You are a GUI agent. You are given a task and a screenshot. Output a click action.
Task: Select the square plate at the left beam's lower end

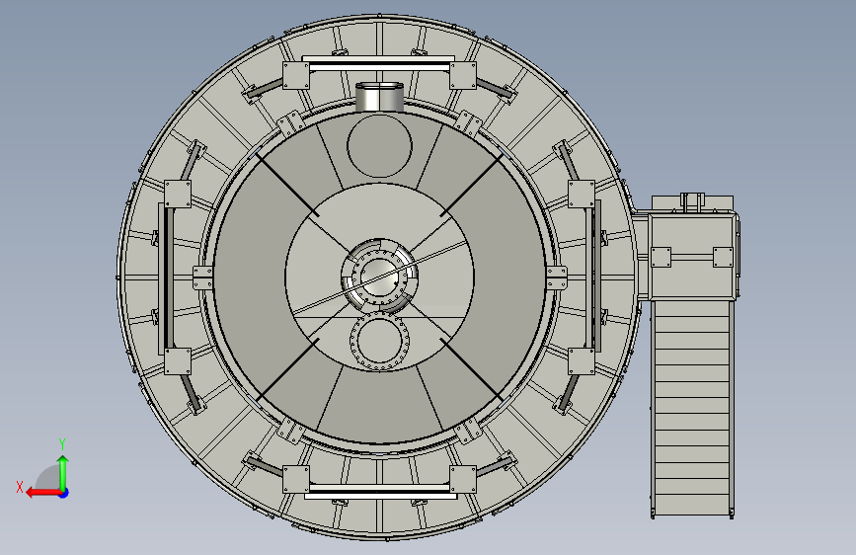click(x=178, y=361)
